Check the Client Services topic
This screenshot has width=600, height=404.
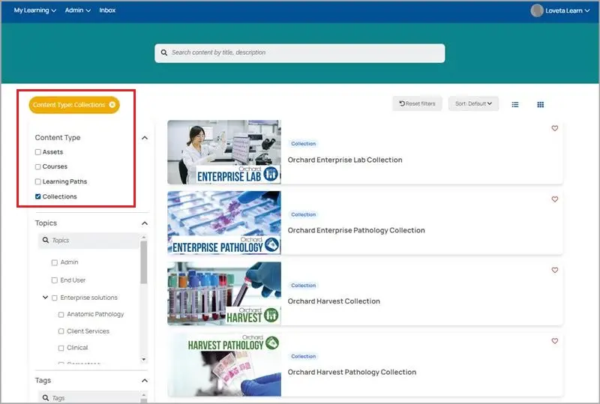tap(61, 331)
